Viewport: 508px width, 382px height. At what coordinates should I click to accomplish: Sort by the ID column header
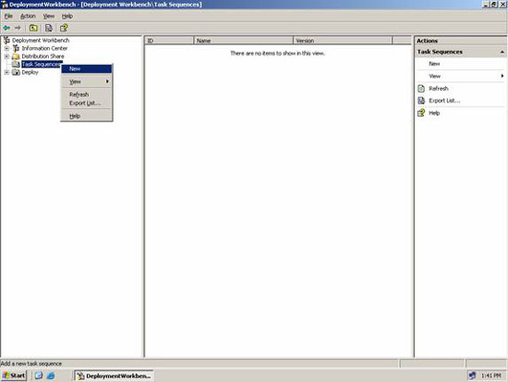[169, 41]
